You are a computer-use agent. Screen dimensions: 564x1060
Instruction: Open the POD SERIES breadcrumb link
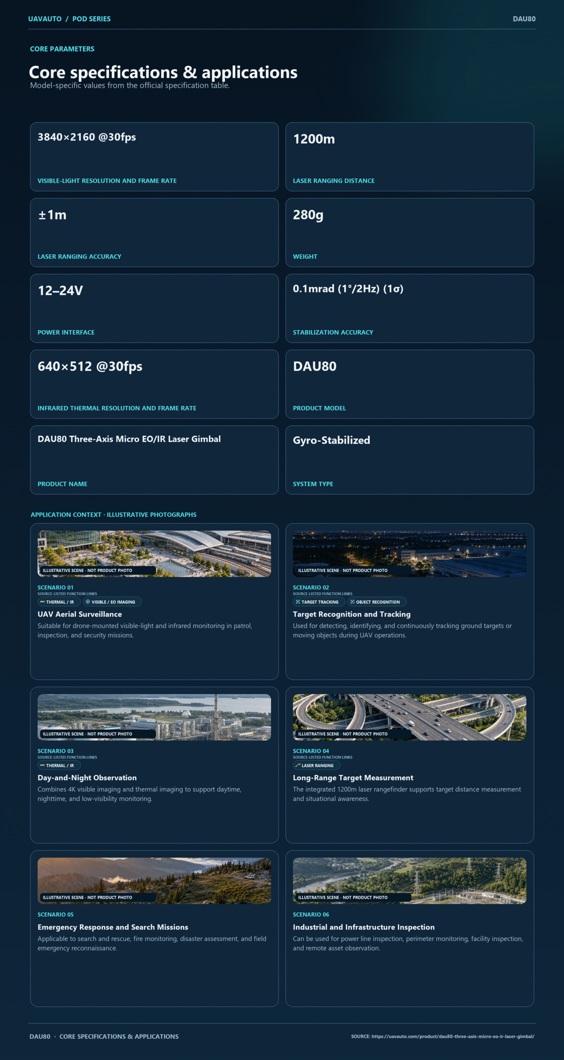(x=92, y=19)
